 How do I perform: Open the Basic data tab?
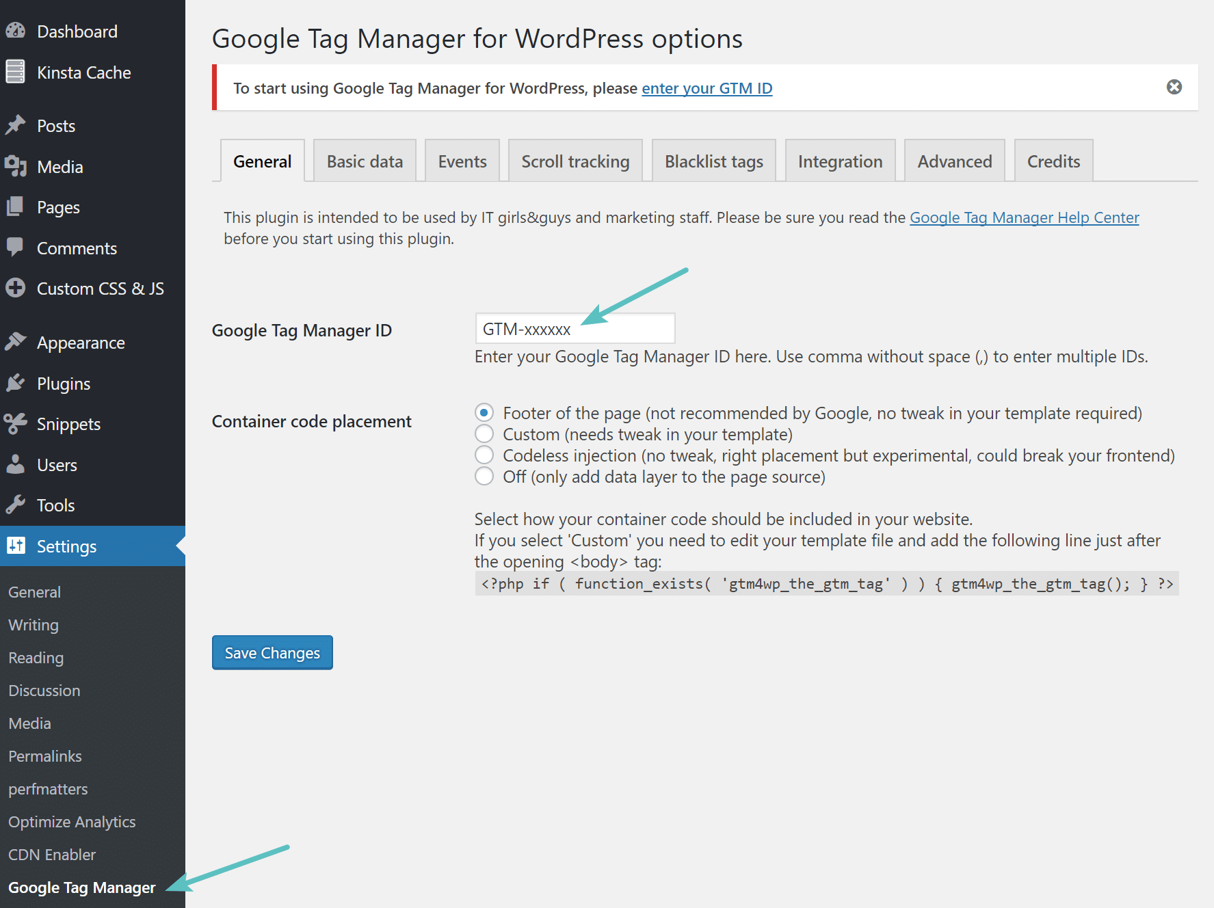tap(365, 161)
